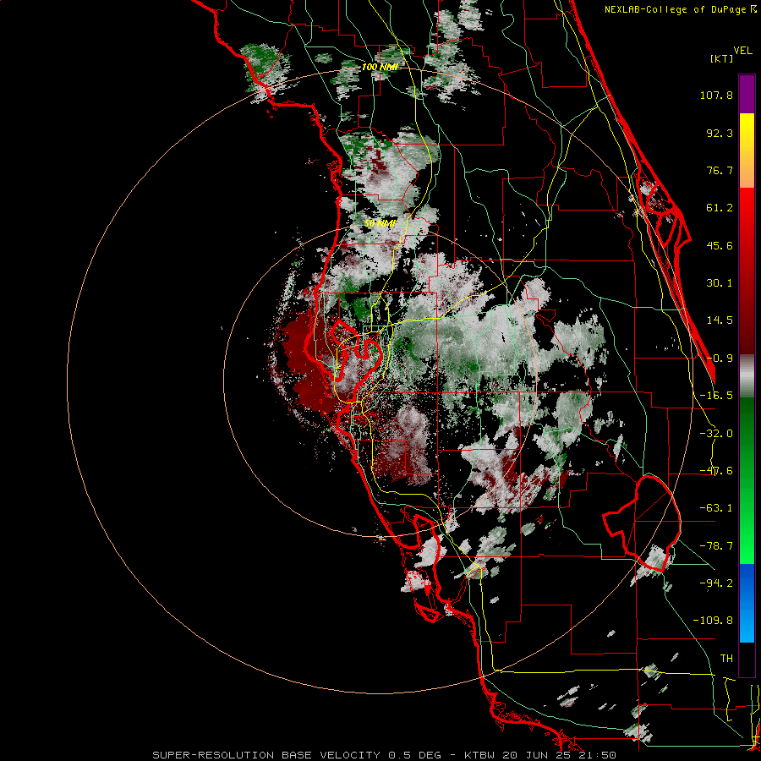This screenshot has height=761, width=761.
Task: Click the yellow-orange segment of the color bar
Action: (747, 151)
